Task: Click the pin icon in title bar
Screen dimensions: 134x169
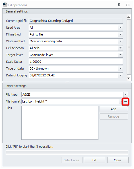Action: 119,5
